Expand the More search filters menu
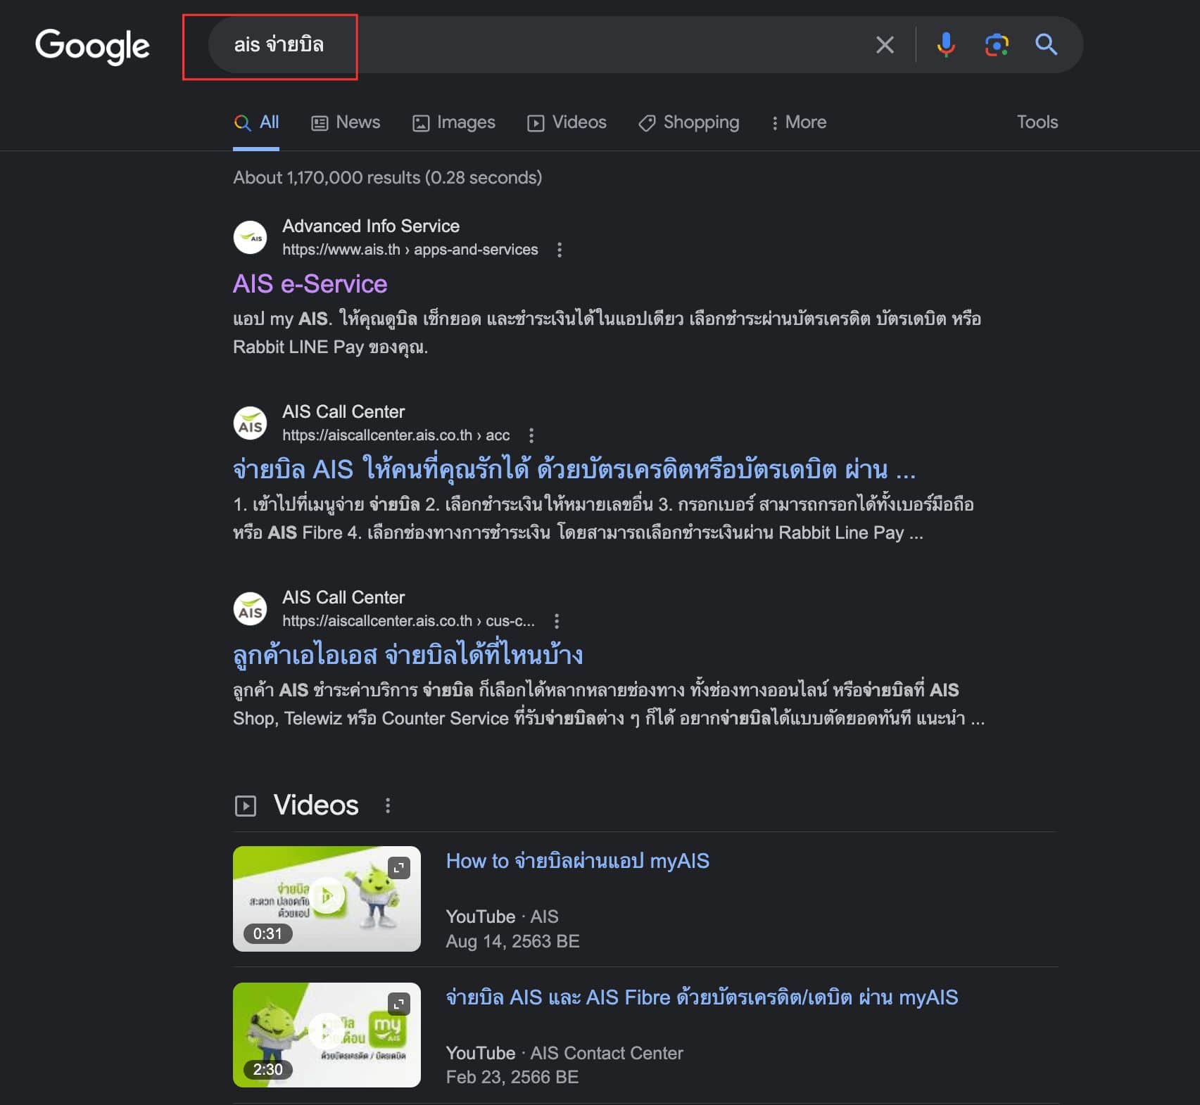The width and height of the screenshot is (1200, 1105). pyautogui.click(x=798, y=122)
